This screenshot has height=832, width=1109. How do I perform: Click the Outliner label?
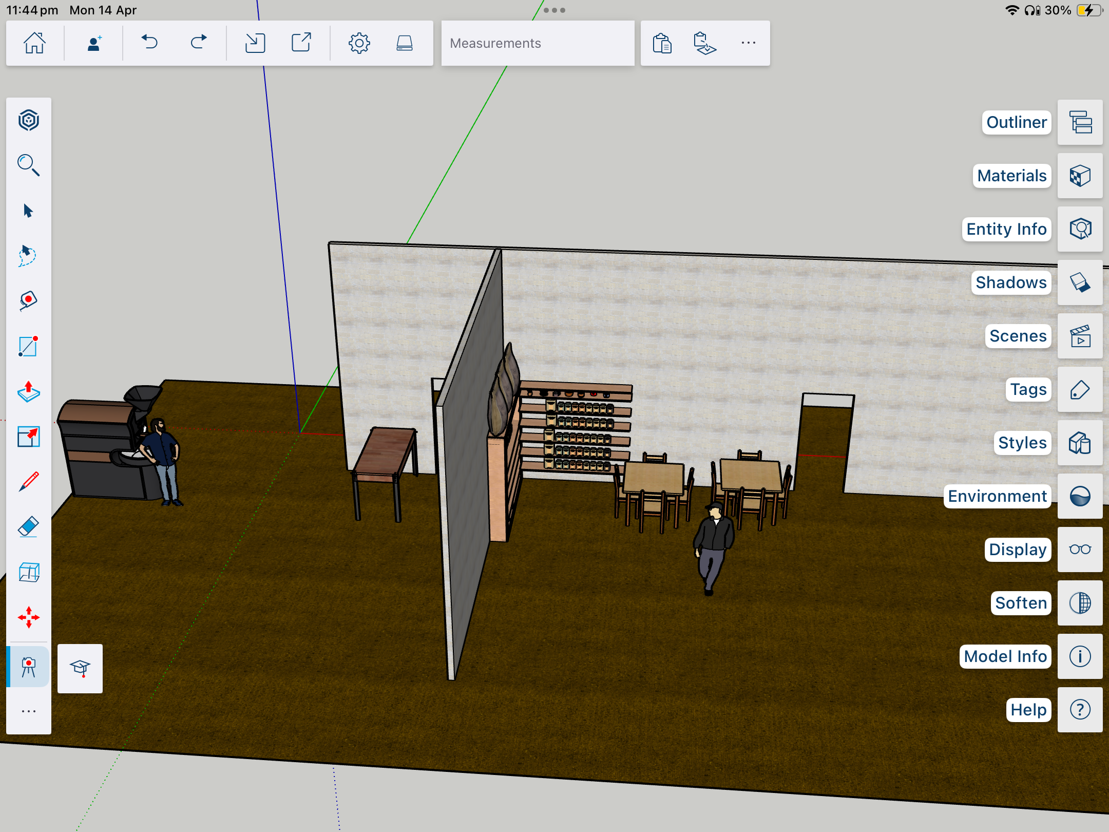click(x=1016, y=123)
